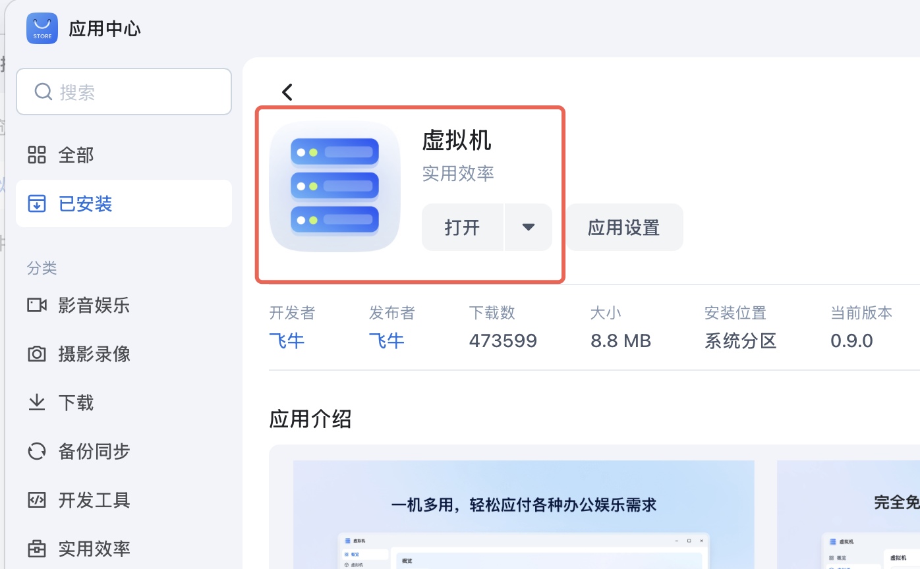Focus the 搜索 input field
The height and width of the screenshot is (569, 920).
coord(124,92)
